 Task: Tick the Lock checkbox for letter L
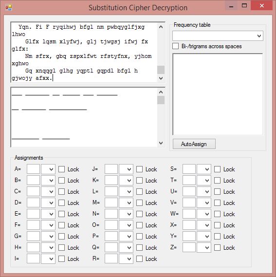click(139, 191)
